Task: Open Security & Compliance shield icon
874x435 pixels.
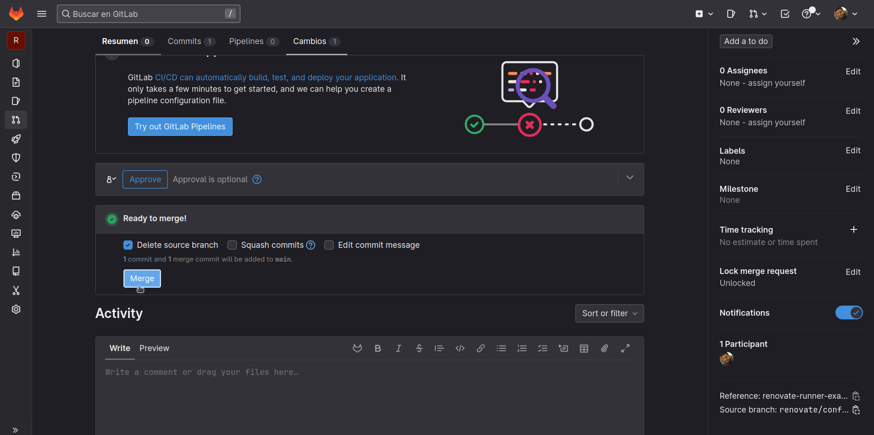Action: click(16, 158)
